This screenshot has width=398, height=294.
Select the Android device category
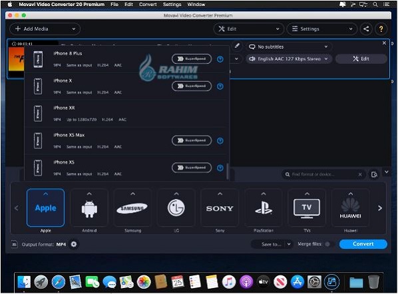point(89,208)
